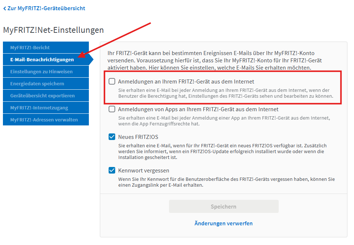Viewport: 354px width, 245px height.
Task: Open the MyFRITZ!-Bericht sidebar item
Action: [x=30, y=47]
